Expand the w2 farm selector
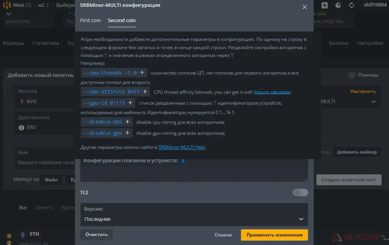This screenshot has height=245, width=389. coord(44,5)
